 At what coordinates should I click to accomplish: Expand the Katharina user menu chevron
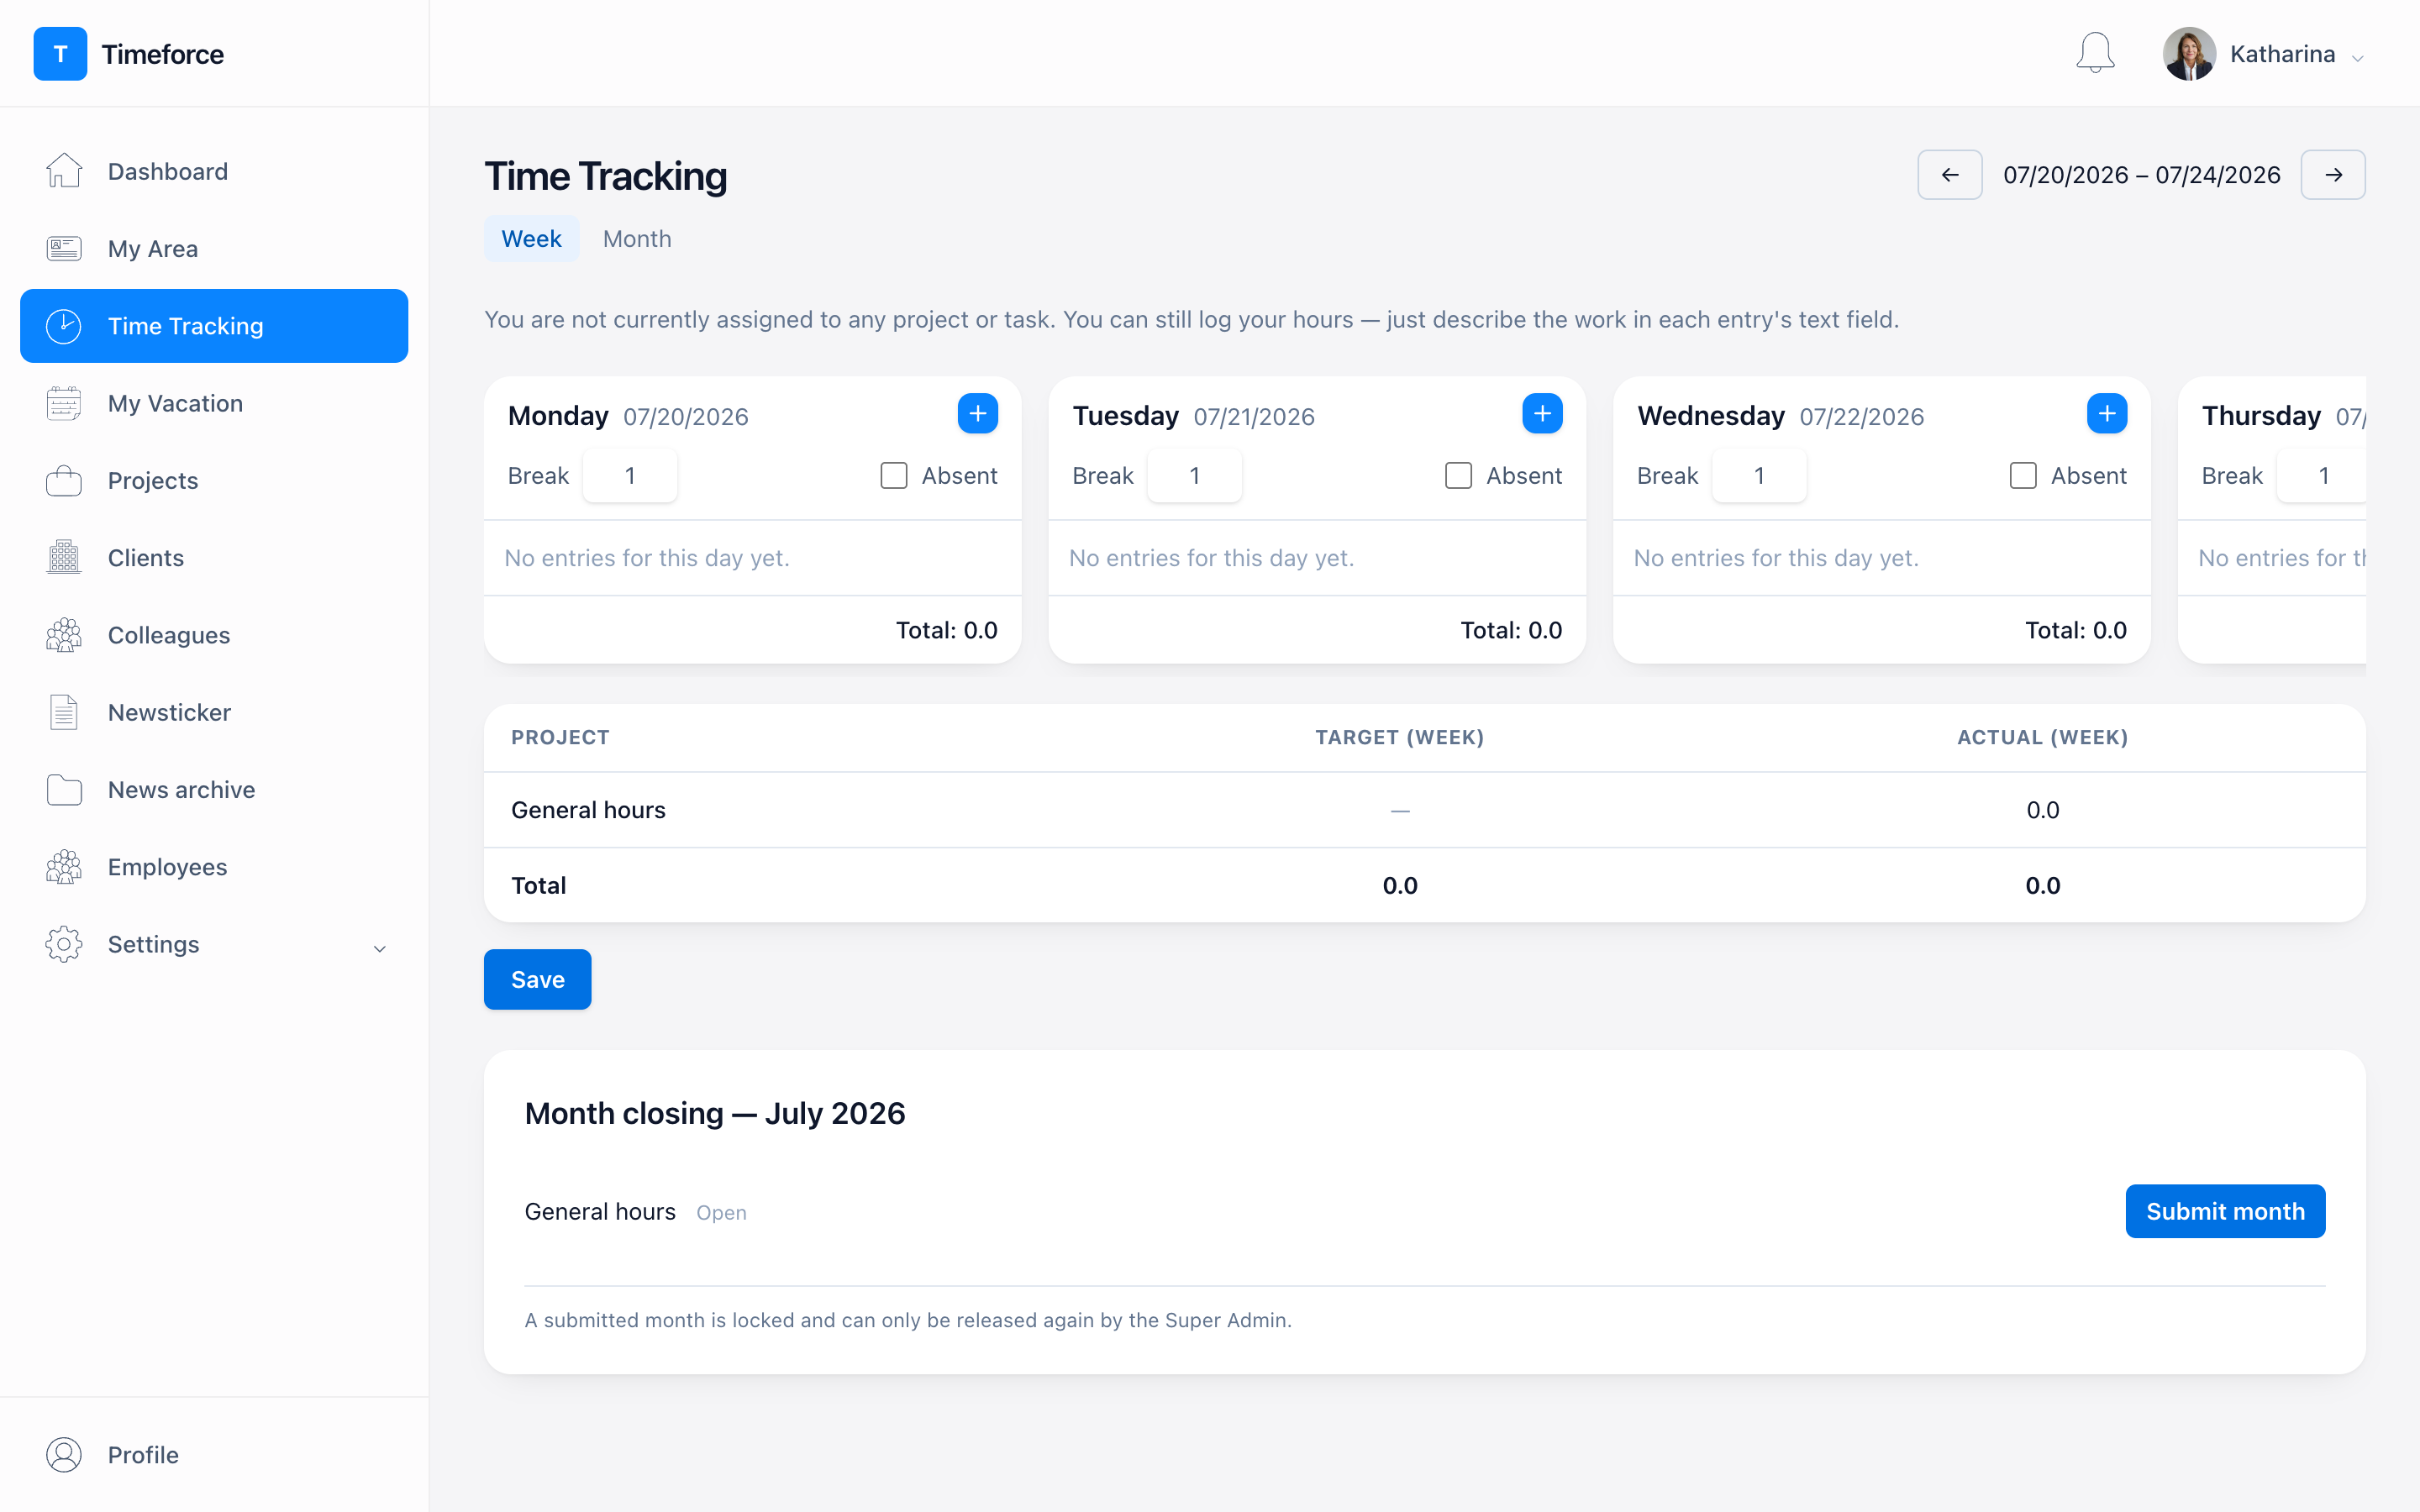2358,58
